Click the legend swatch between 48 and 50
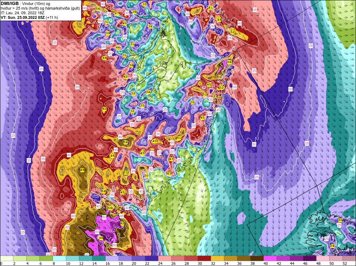Viewport: 356px width, 266px height. 323,259
